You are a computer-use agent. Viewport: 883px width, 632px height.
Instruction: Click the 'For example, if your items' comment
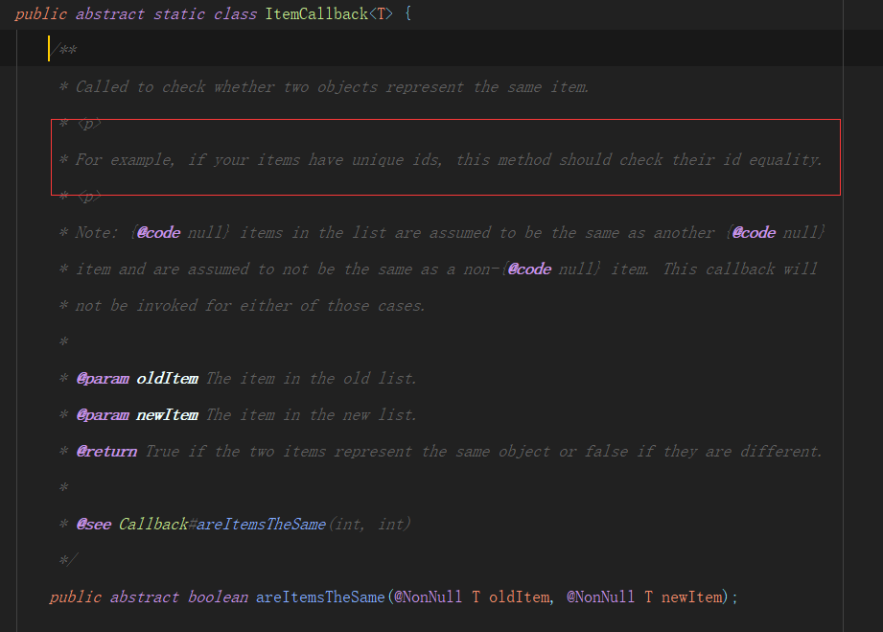[x=440, y=159]
